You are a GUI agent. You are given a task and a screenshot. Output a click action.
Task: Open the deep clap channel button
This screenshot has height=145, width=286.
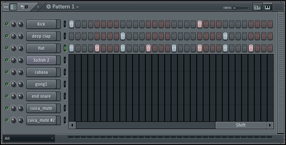pyautogui.click(x=41, y=36)
